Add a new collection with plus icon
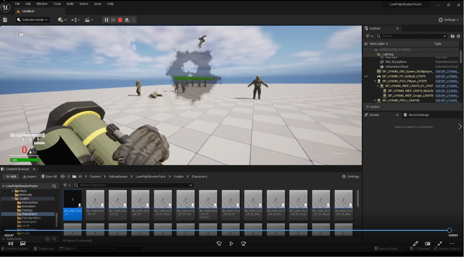Image resolution: width=465 pixels, height=261 pixels. tap(48, 239)
